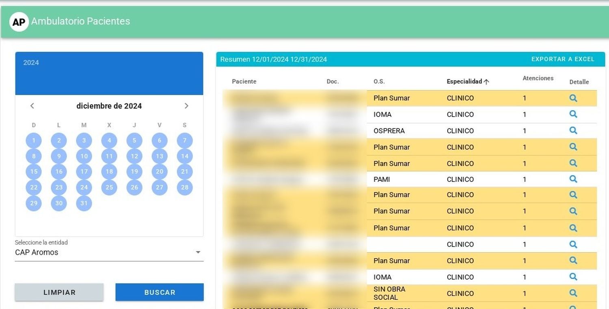This screenshot has height=309, width=609.
Task: Select day 1 in the calendar
Action: pos(34,141)
